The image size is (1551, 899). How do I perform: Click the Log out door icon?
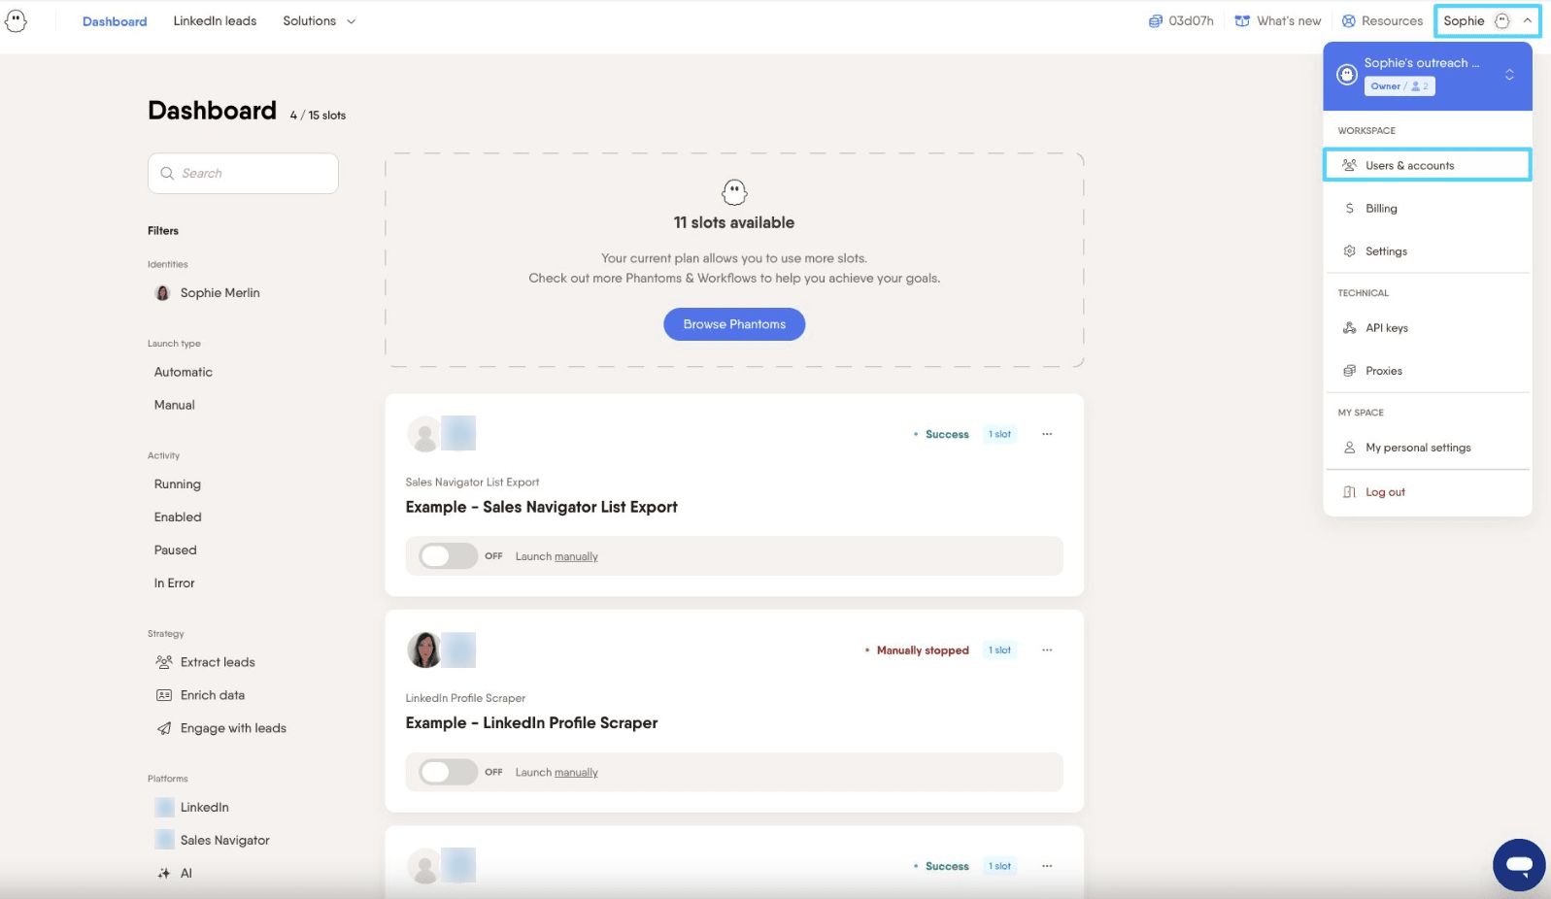[1349, 492]
